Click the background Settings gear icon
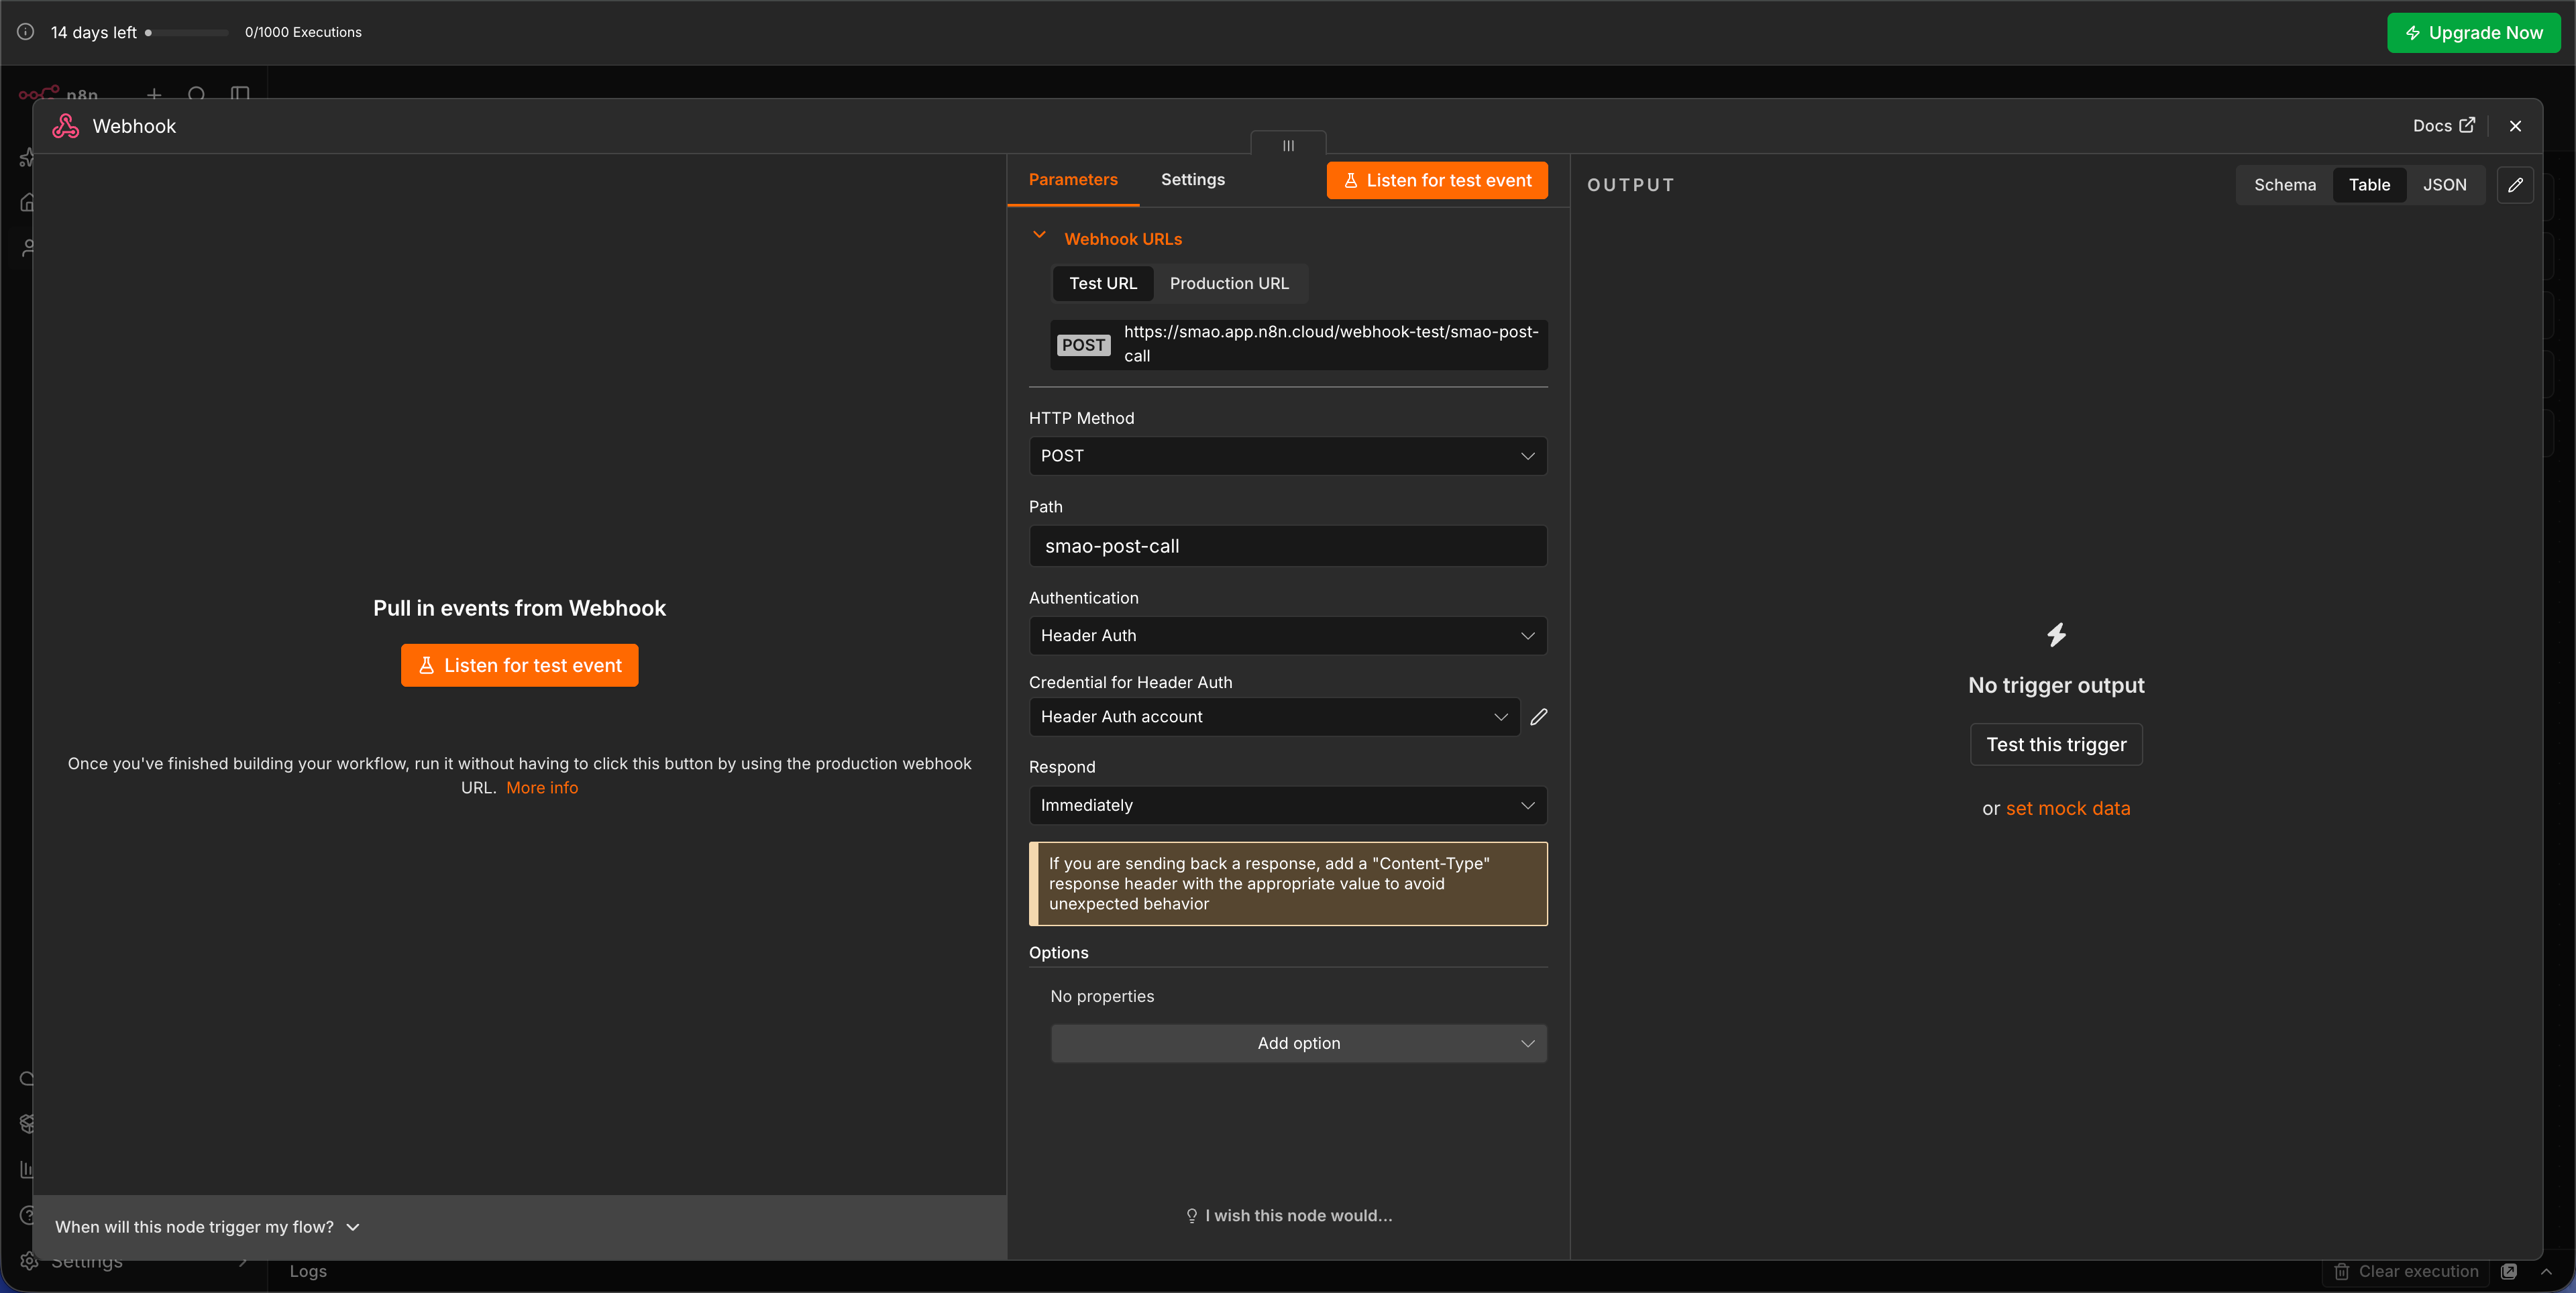Screen dimensions: 2576x1293 [x=29, y=1261]
